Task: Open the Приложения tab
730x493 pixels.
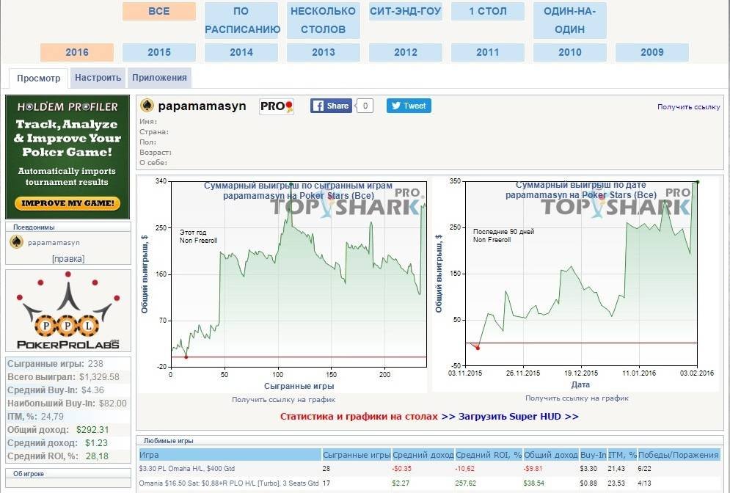Action: coord(159,78)
